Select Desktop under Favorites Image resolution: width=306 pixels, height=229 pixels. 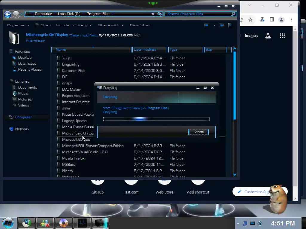(x=25, y=58)
